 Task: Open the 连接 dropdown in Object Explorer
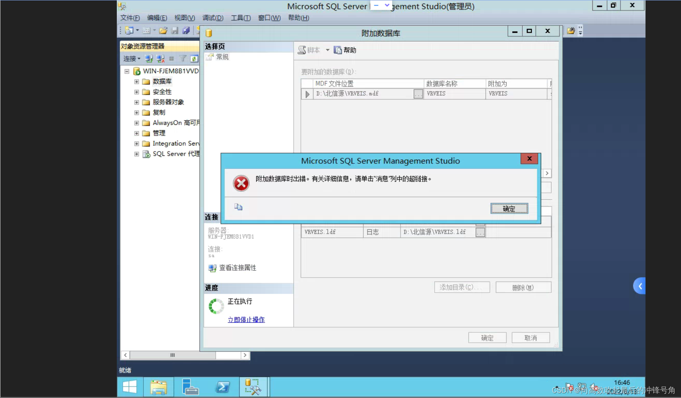132,59
